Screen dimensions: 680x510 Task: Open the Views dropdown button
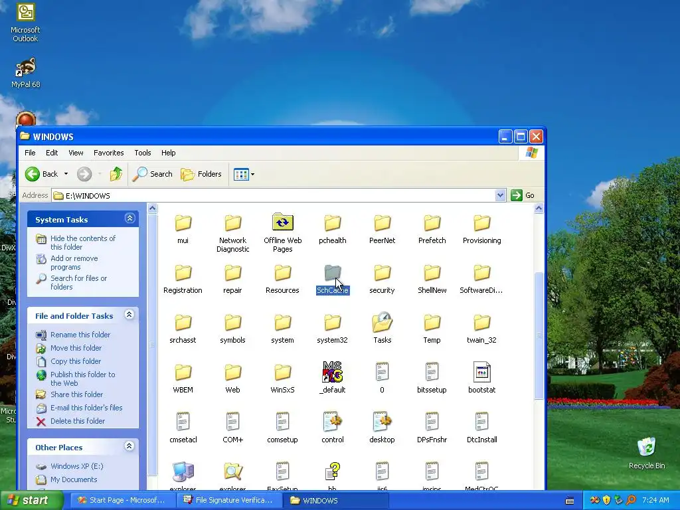[x=244, y=175]
